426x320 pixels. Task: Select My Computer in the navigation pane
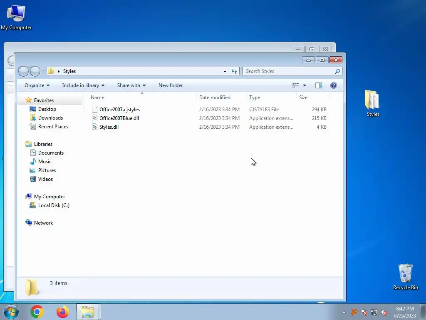pyautogui.click(x=49, y=197)
